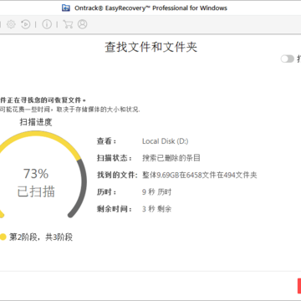Click found files text '整体9.69GB在6458文件在494文件夹'

coord(200,175)
